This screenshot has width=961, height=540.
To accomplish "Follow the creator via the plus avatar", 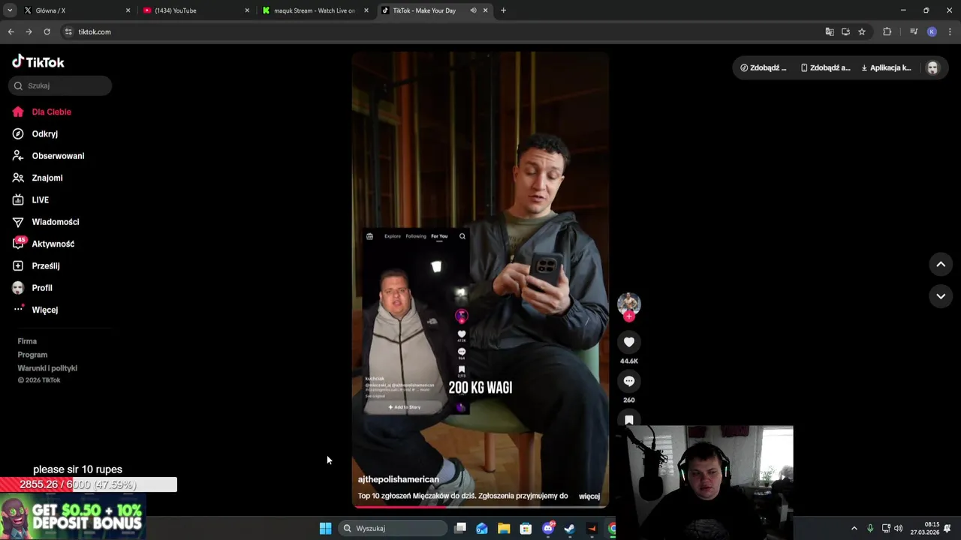I will pos(629,316).
